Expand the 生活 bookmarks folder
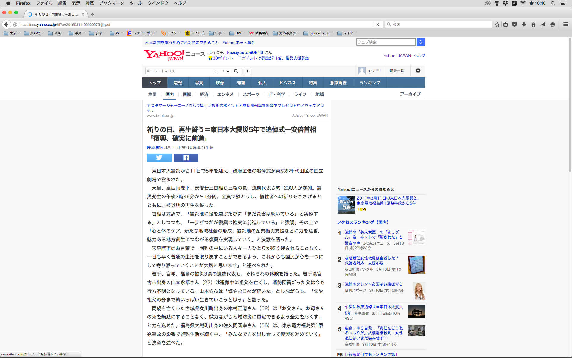 pos(12,33)
